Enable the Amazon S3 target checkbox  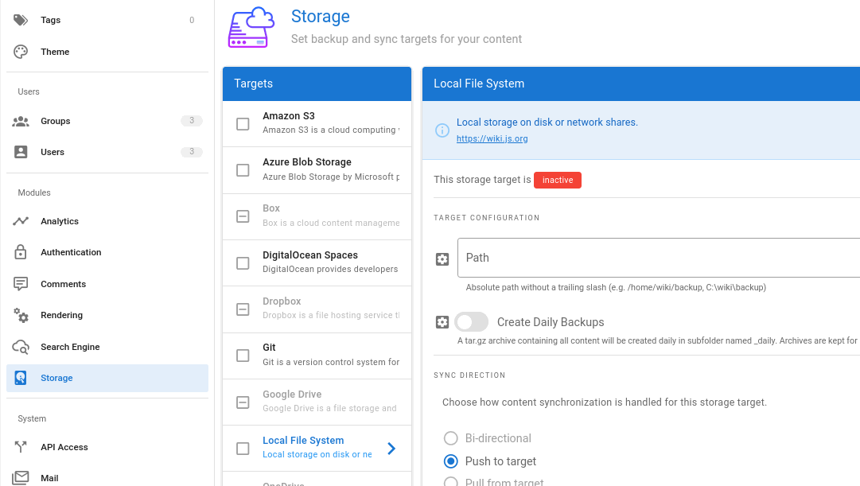[243, 124]
